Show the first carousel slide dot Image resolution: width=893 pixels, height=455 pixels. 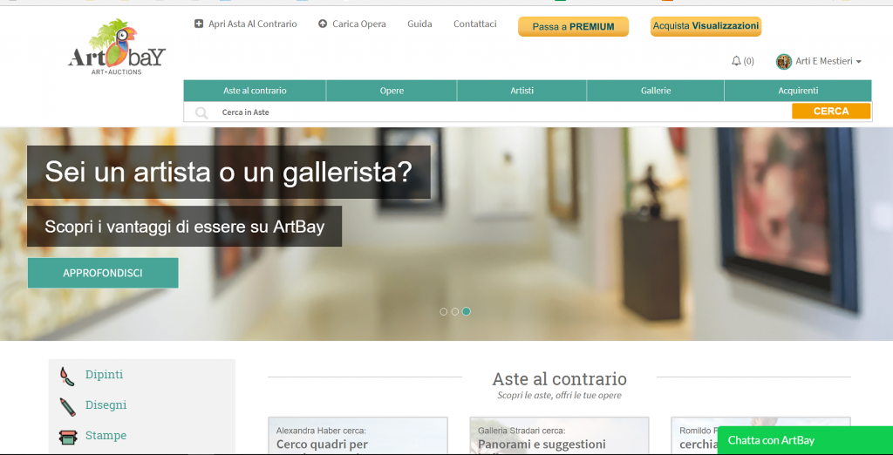coord(444,311)
